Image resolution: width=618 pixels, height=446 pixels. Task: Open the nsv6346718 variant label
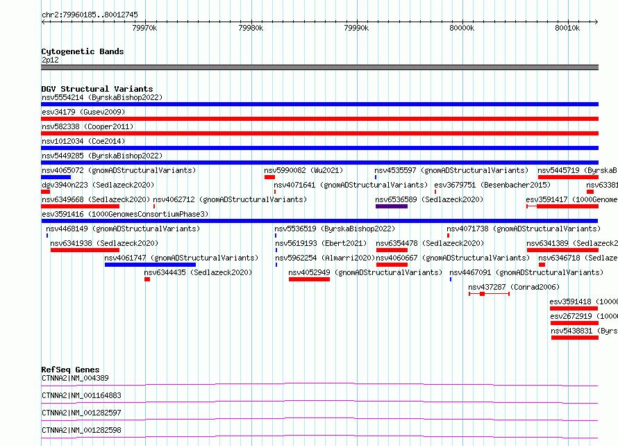coord(578,258)
